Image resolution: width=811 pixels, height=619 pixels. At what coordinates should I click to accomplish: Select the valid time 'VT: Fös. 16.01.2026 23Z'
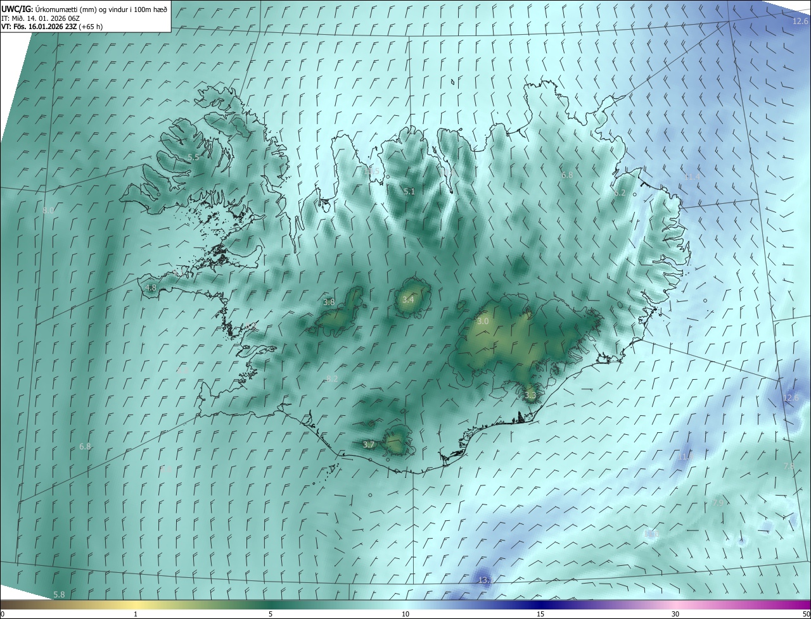(38, 27)
